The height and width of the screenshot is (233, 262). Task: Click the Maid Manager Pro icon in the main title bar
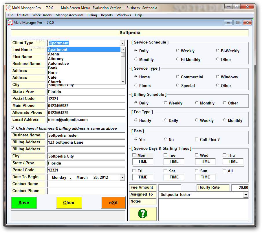coord(8,8)
